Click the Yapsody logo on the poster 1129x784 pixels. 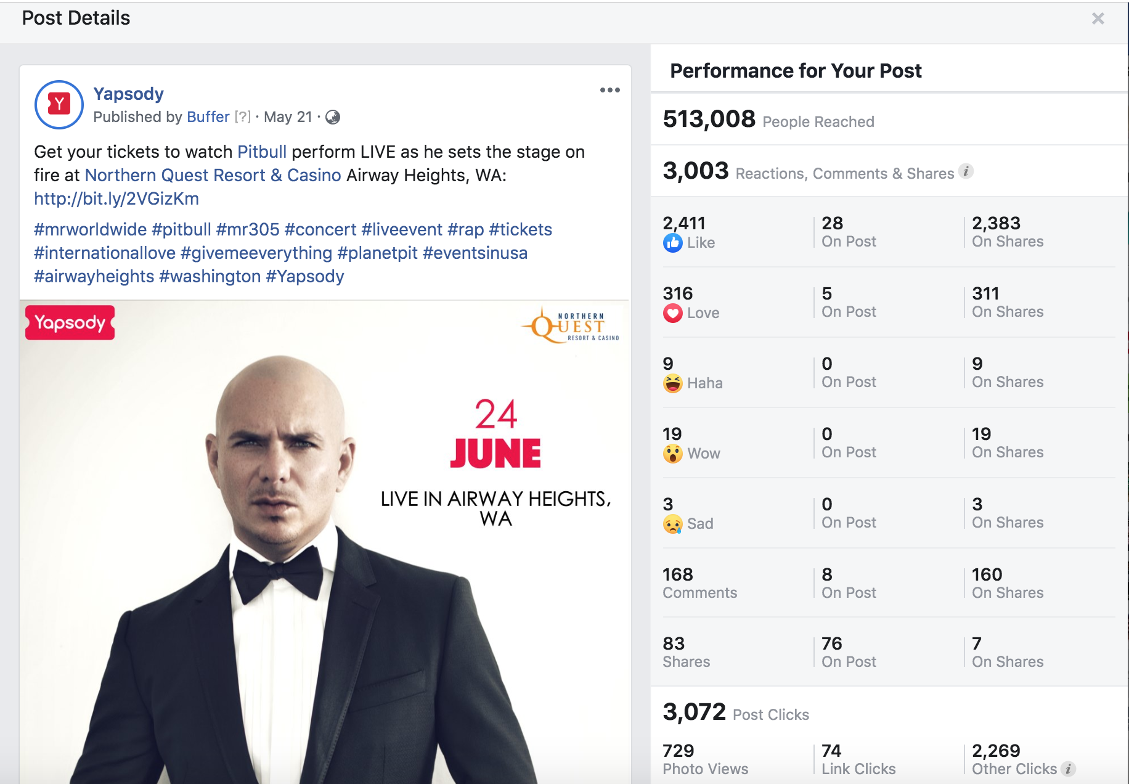pyautogui.click(x=69, y=322)
